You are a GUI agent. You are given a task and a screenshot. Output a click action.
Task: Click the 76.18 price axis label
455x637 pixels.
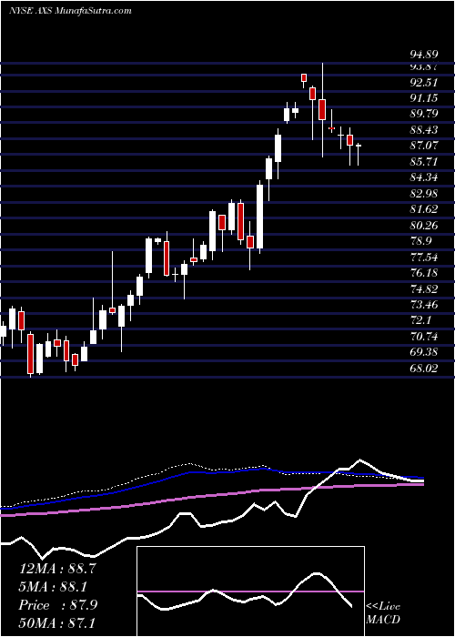[x=425, y=273]
